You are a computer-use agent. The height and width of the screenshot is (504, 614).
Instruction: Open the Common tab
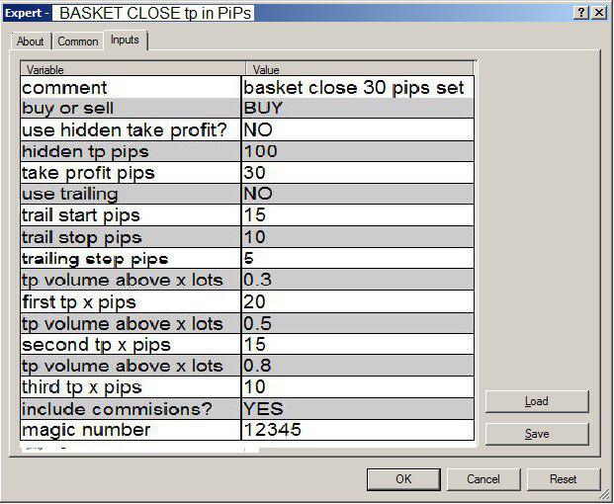click(77, 41)
